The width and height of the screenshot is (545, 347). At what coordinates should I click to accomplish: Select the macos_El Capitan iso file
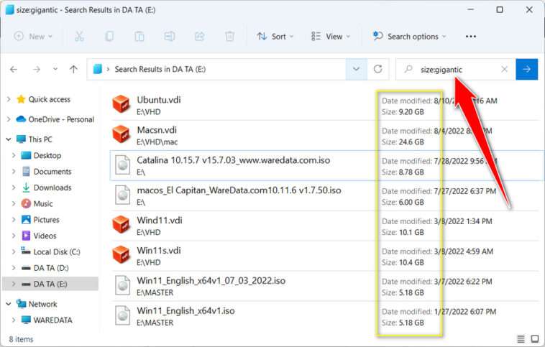325,195
